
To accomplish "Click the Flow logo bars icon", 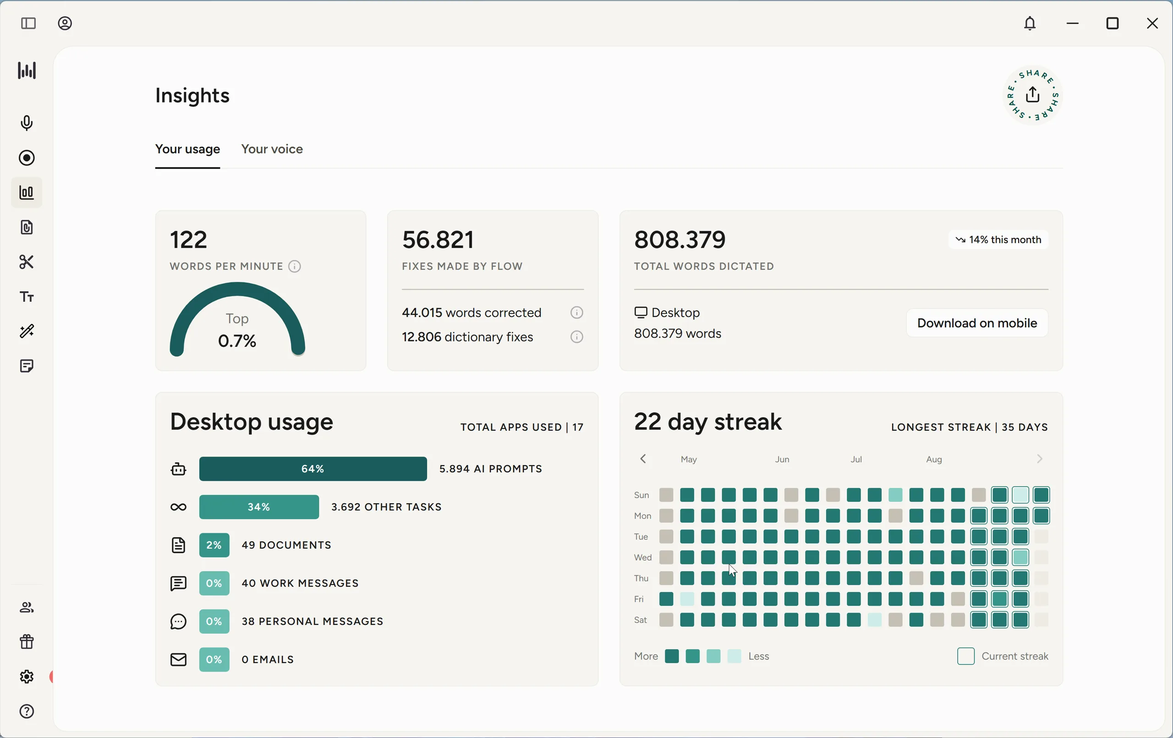I will [x=27, y=71].
